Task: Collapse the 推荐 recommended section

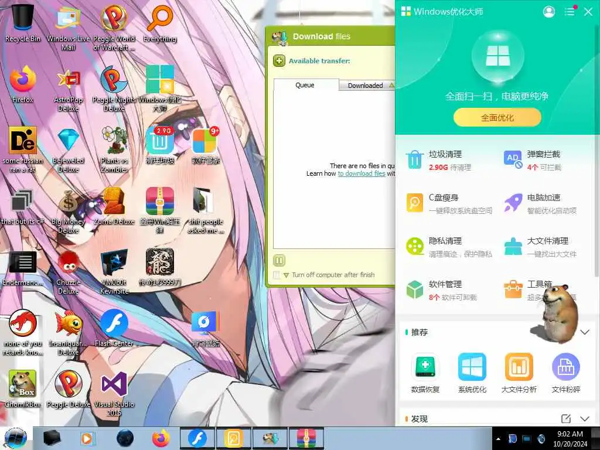Action: click(585, 332)
